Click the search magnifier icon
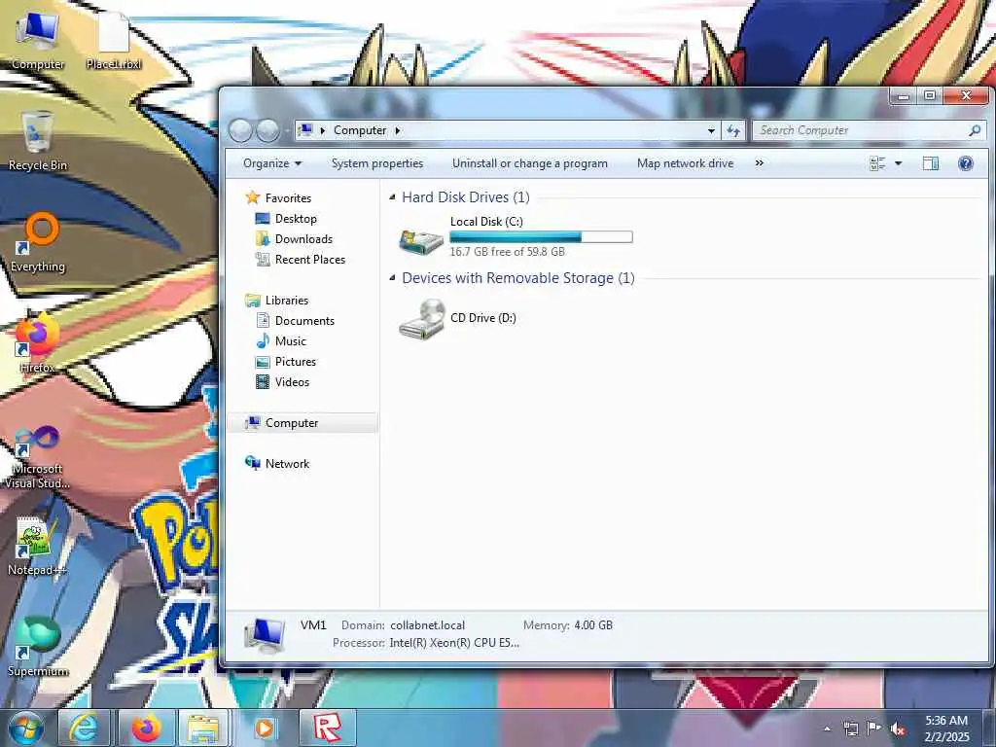This screenshot has height=747, width=996. coord(975,130)
